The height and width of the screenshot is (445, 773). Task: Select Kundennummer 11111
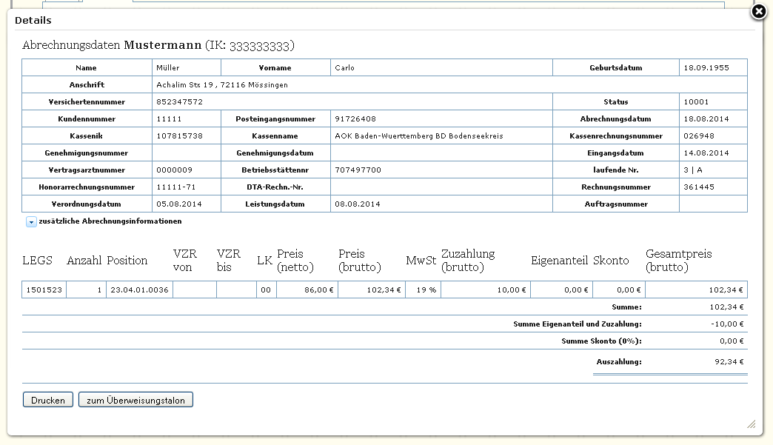tap(169, 118)
